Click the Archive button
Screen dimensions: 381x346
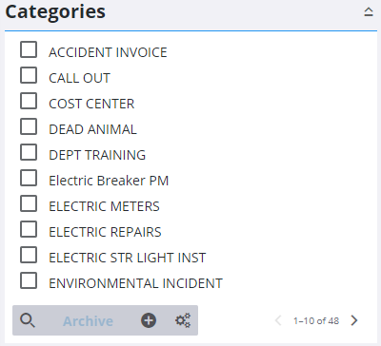pos(88,321)
